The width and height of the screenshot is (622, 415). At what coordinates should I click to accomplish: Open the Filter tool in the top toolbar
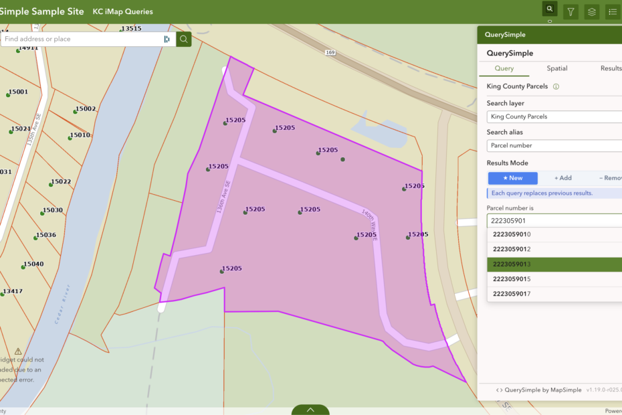point(571,11)
